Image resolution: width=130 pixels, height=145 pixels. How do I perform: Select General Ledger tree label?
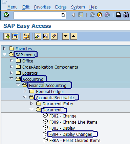[x=50, y=92]
